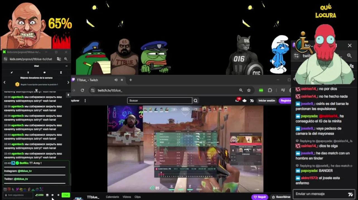Bookmark this page with the star icon
The width and height of the screenshot is (358, 200).
point(249,90)
